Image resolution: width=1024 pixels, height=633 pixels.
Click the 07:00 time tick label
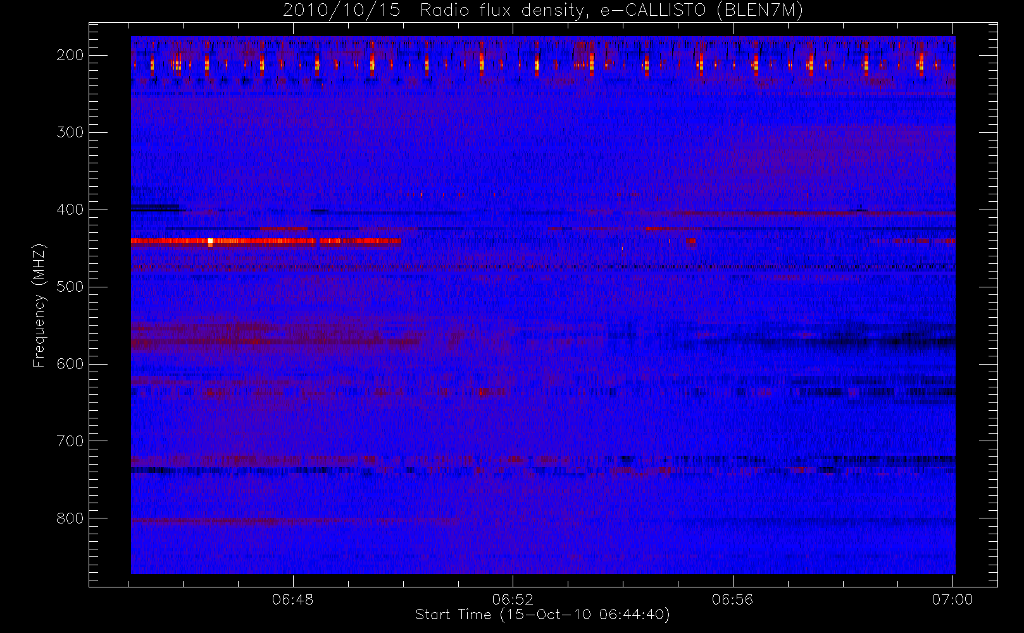(952, 599)
